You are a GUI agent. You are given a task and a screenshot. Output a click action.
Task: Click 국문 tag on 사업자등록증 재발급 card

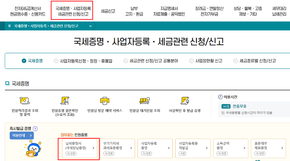(183, 153)
